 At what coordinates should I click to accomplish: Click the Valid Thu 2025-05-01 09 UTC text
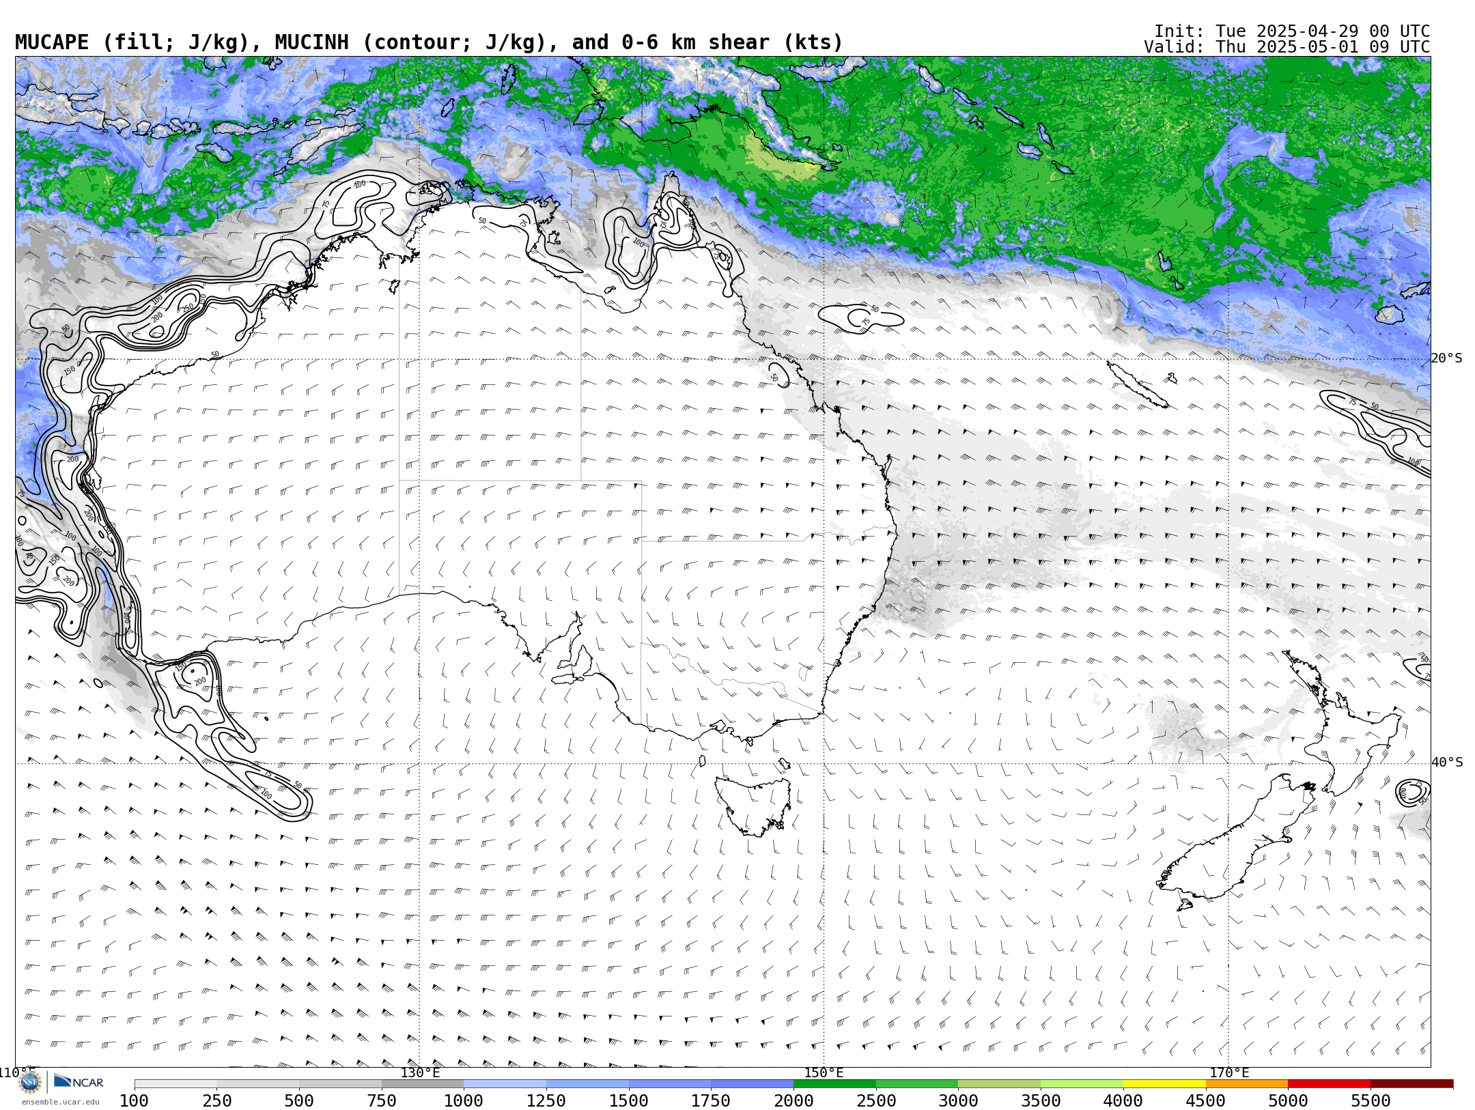(x=1287, y=47)
